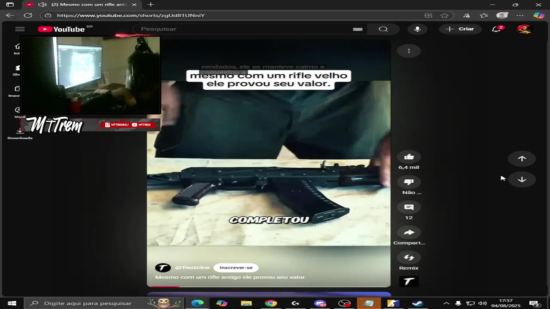Seek on the Short's red progress bar
550x309 pixels.
(x=269, y=286)
